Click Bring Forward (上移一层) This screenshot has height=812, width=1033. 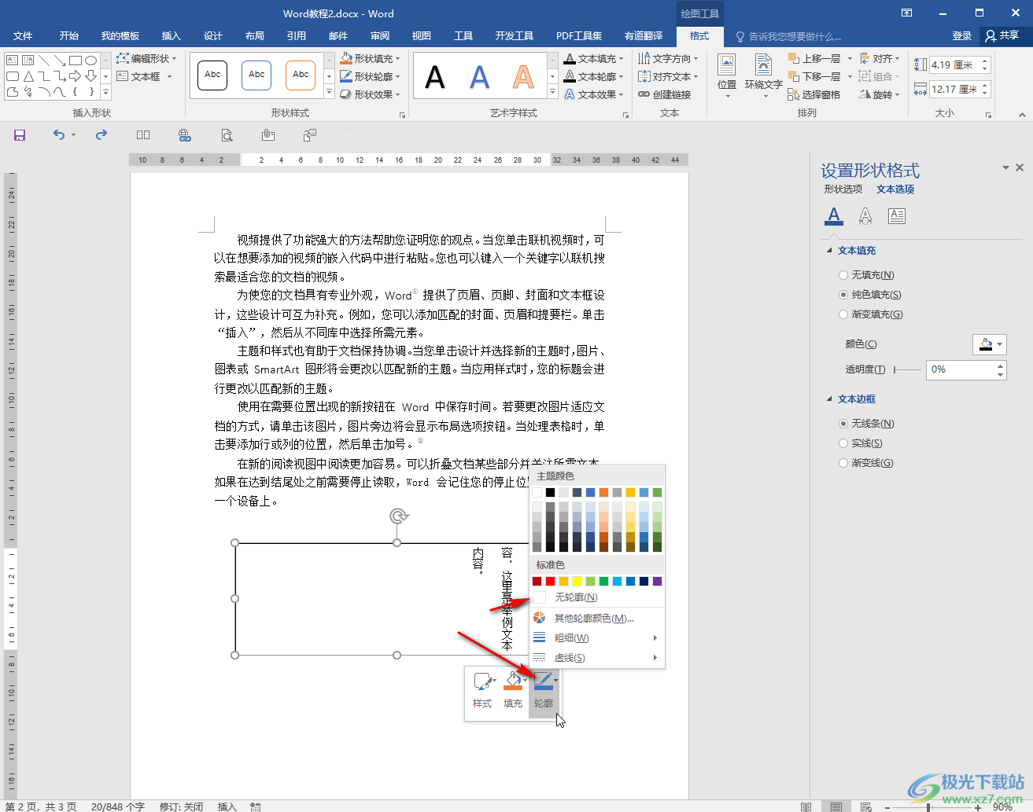[815, 58]
